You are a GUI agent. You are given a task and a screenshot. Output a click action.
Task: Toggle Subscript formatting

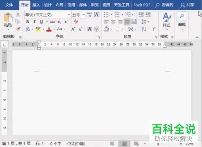(x=59, y=22)
